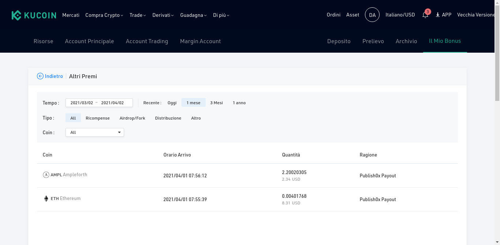500x245 pixels.
Task: Click the Orario Arrivo column header
Action: (177, 155)
